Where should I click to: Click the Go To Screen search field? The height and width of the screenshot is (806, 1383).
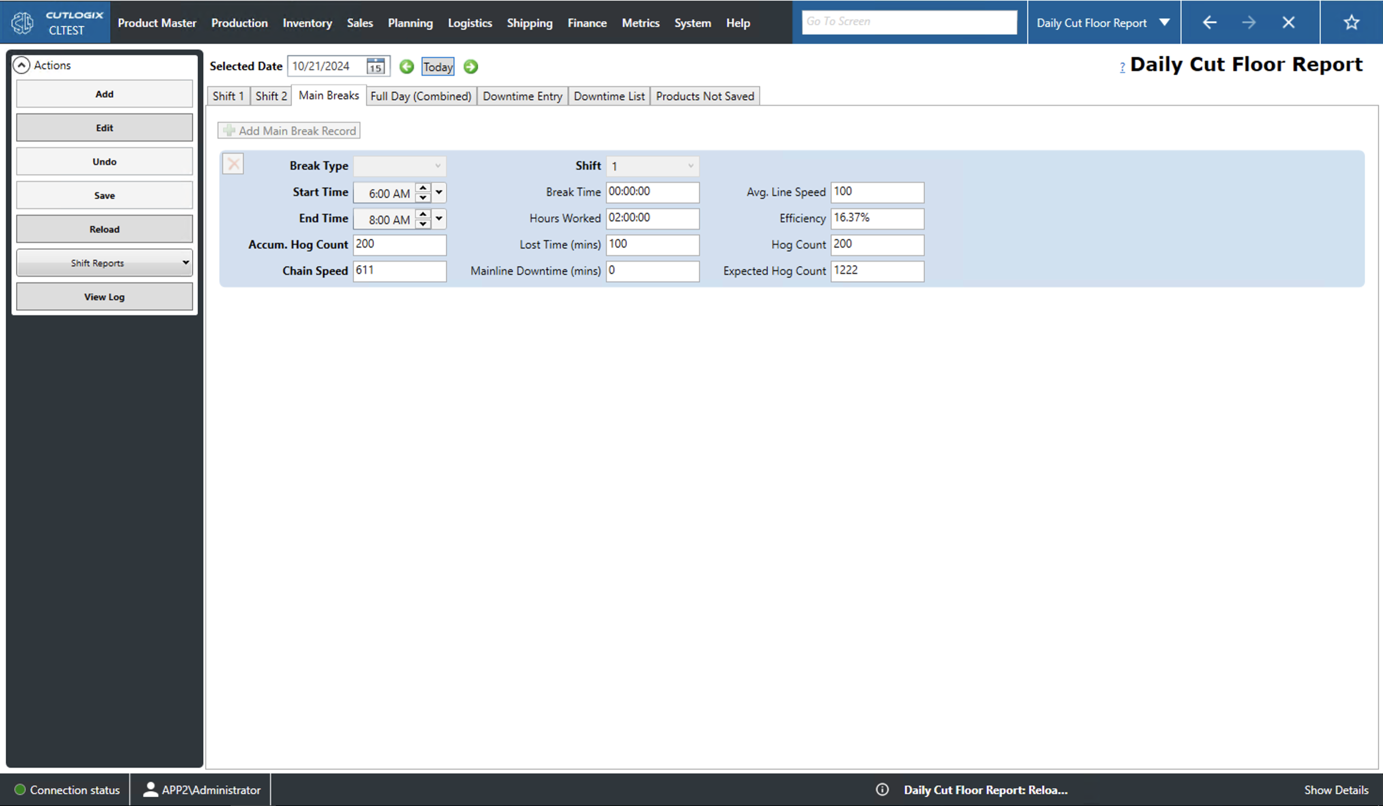point(909,22)
